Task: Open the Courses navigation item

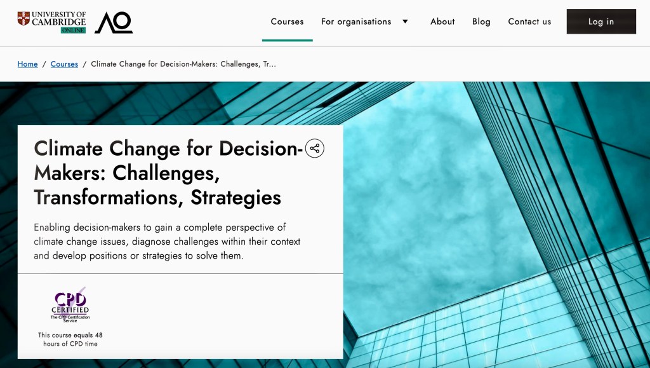Action: (x=287, y=22)
